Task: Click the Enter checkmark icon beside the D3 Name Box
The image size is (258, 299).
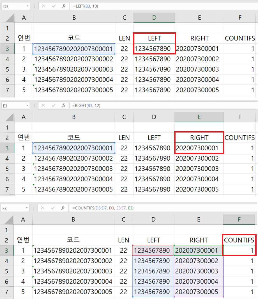Action: coord(54,6)
